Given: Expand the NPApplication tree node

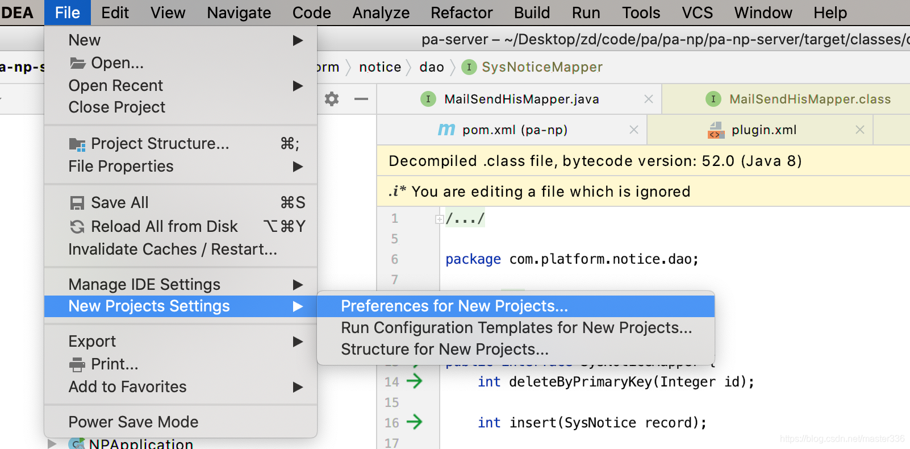Looking at the screenshot, I should (x=52, y=443).
